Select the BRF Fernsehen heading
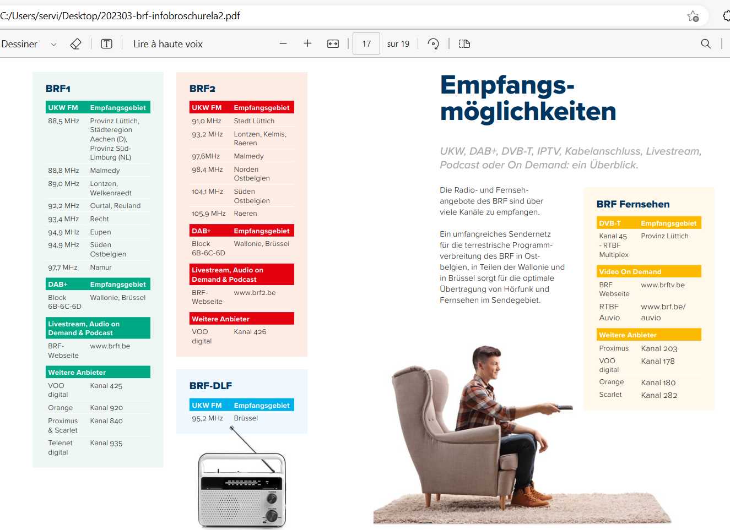730x530 pixels. click(x=633, y=204)
